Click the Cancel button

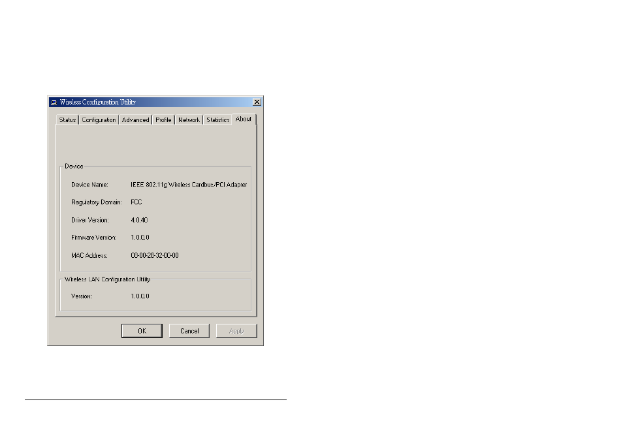pos(189,331)
